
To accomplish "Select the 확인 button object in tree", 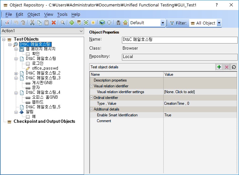I will [x=36, y=53].
